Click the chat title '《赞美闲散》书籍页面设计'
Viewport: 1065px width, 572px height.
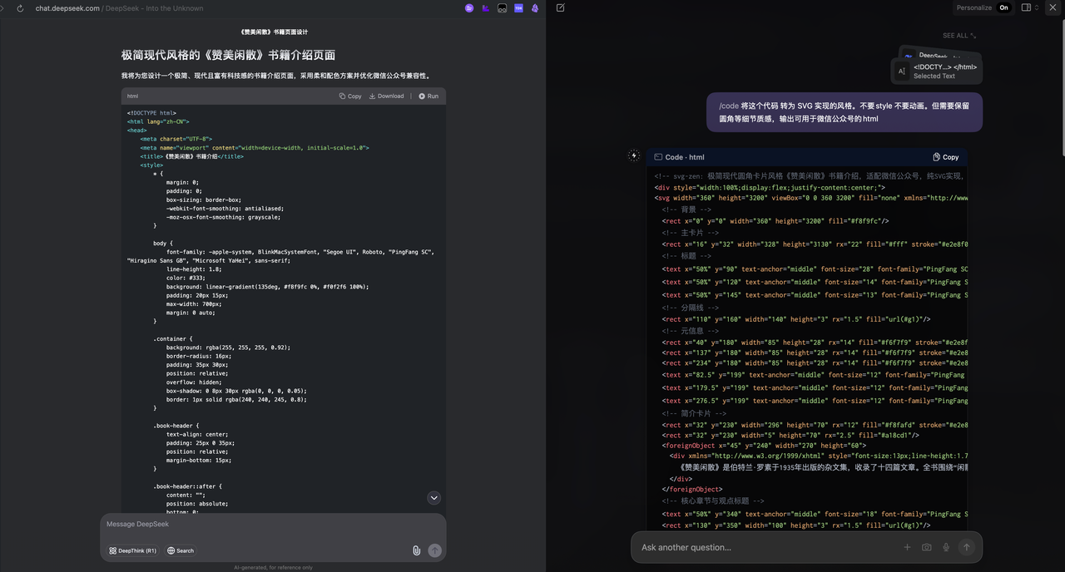click(273, 32)
